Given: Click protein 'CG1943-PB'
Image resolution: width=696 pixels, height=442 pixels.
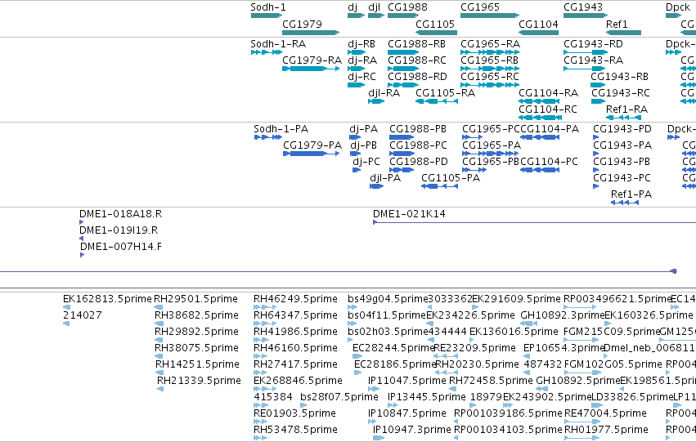Looking at the screenshot, I should tap(622, 162).
